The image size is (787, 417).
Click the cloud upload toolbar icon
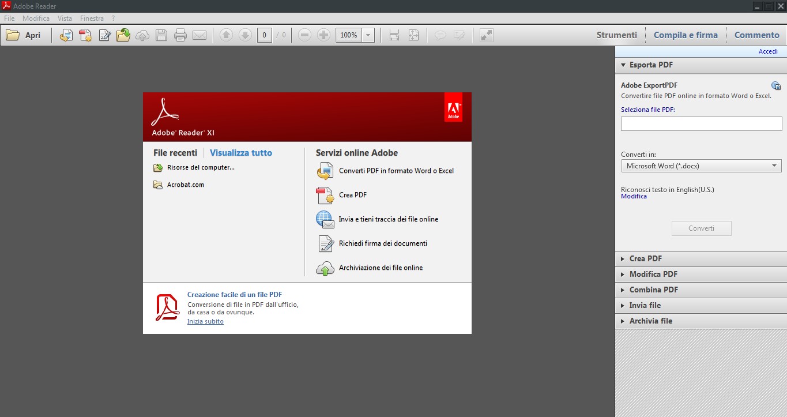142,35
